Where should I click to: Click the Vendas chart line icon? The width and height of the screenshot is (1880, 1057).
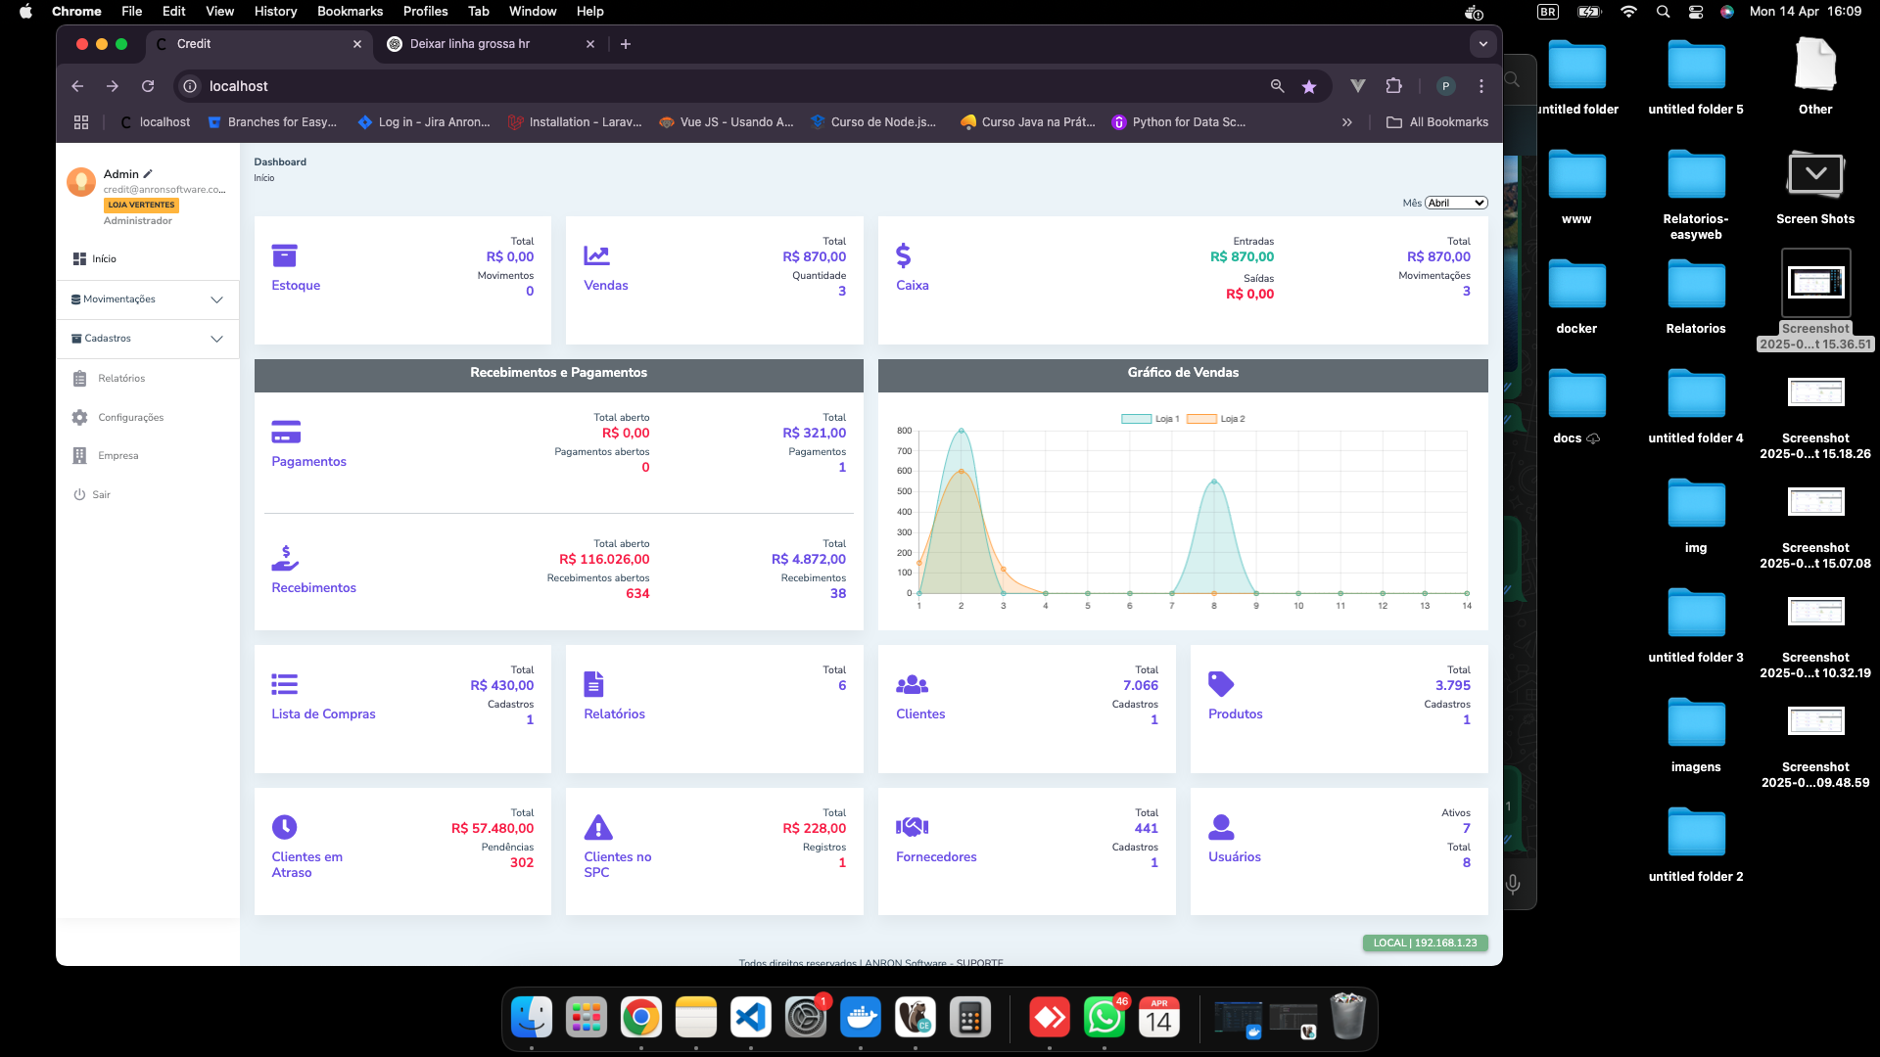point(596,255)
